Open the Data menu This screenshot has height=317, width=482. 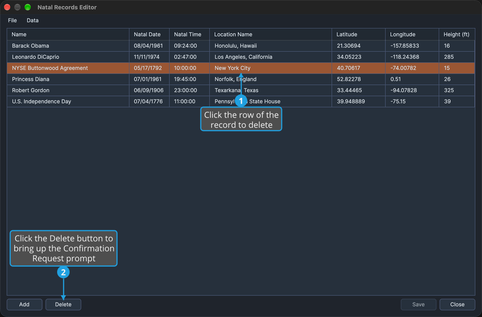(33, 20)
